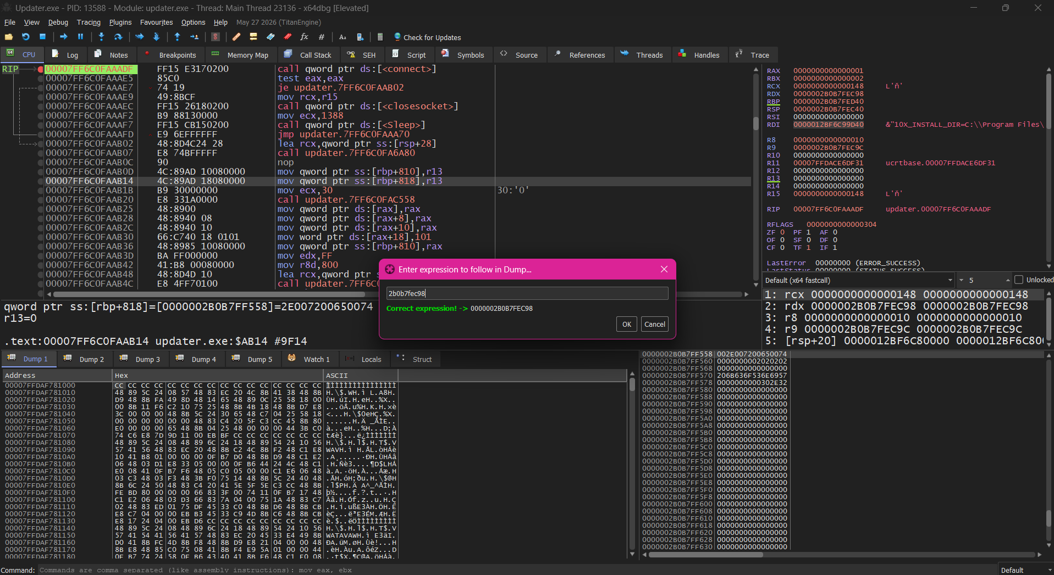The width and height of the screenshot is (1054, 575).
Task: Open Scylla plugin icon in toolbar
Action: (x=216, y=37)
